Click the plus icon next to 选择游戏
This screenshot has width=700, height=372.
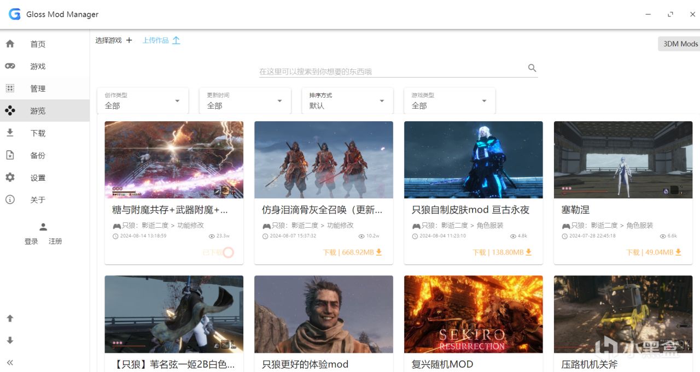129,40
